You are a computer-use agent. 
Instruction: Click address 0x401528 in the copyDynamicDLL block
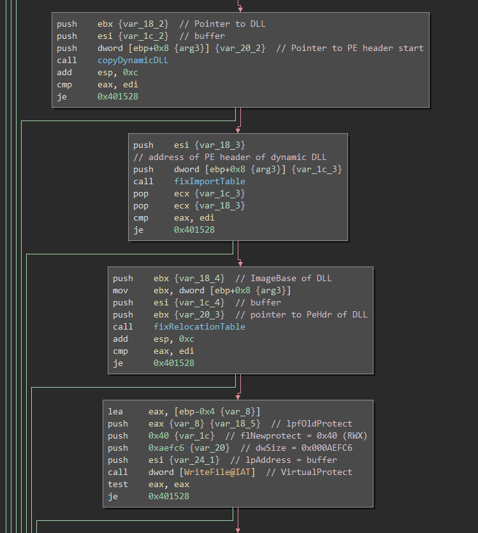[117, 96]
